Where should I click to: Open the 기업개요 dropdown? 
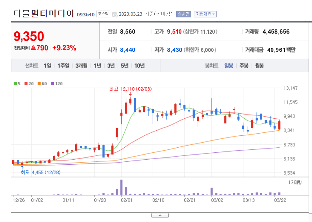click(x=205, y=14)
